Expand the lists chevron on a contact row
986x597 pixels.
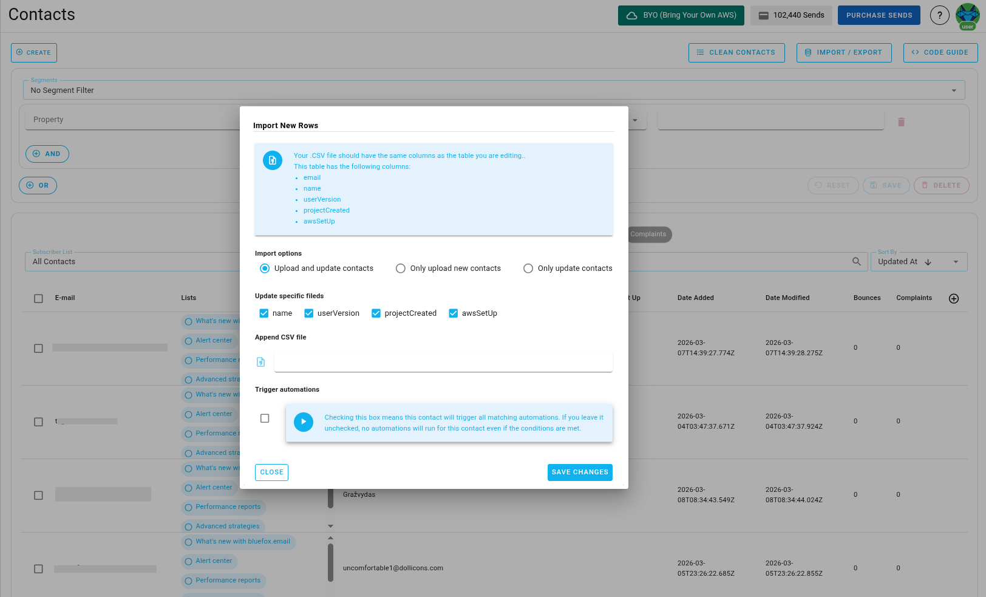pyautogui.click(x=330, y=526)
